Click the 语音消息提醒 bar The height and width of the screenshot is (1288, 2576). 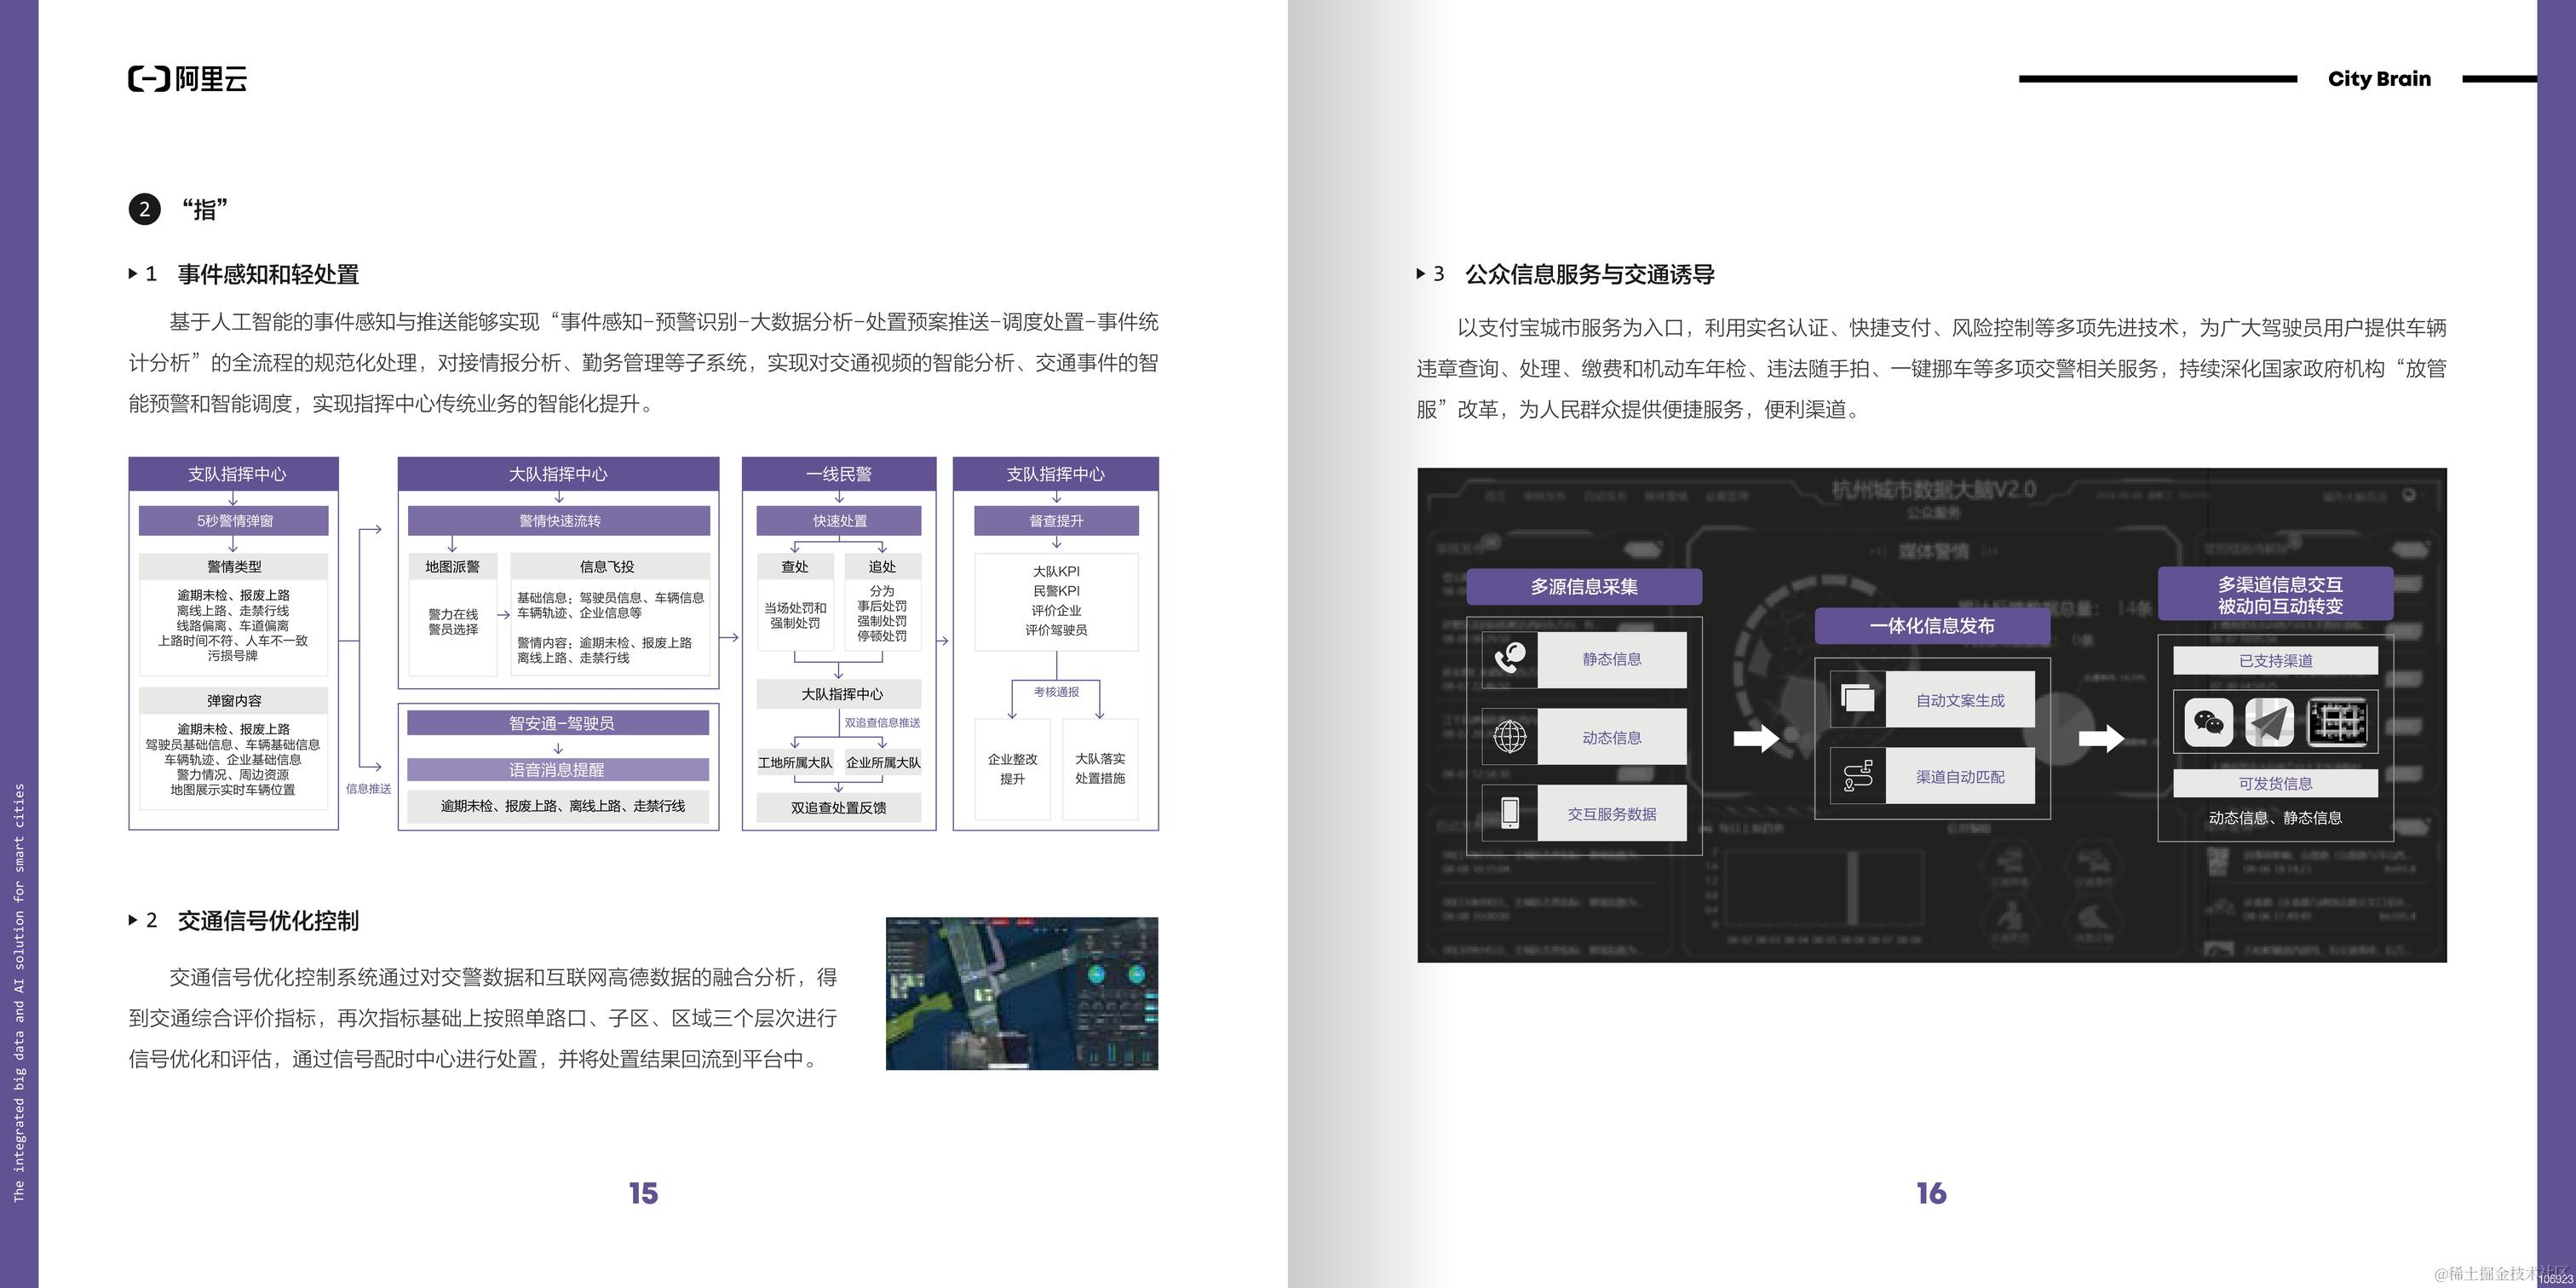coord(558,770)
